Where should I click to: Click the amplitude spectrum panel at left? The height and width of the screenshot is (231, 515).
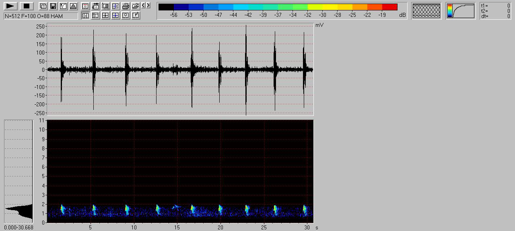click(x=19, y=171)
